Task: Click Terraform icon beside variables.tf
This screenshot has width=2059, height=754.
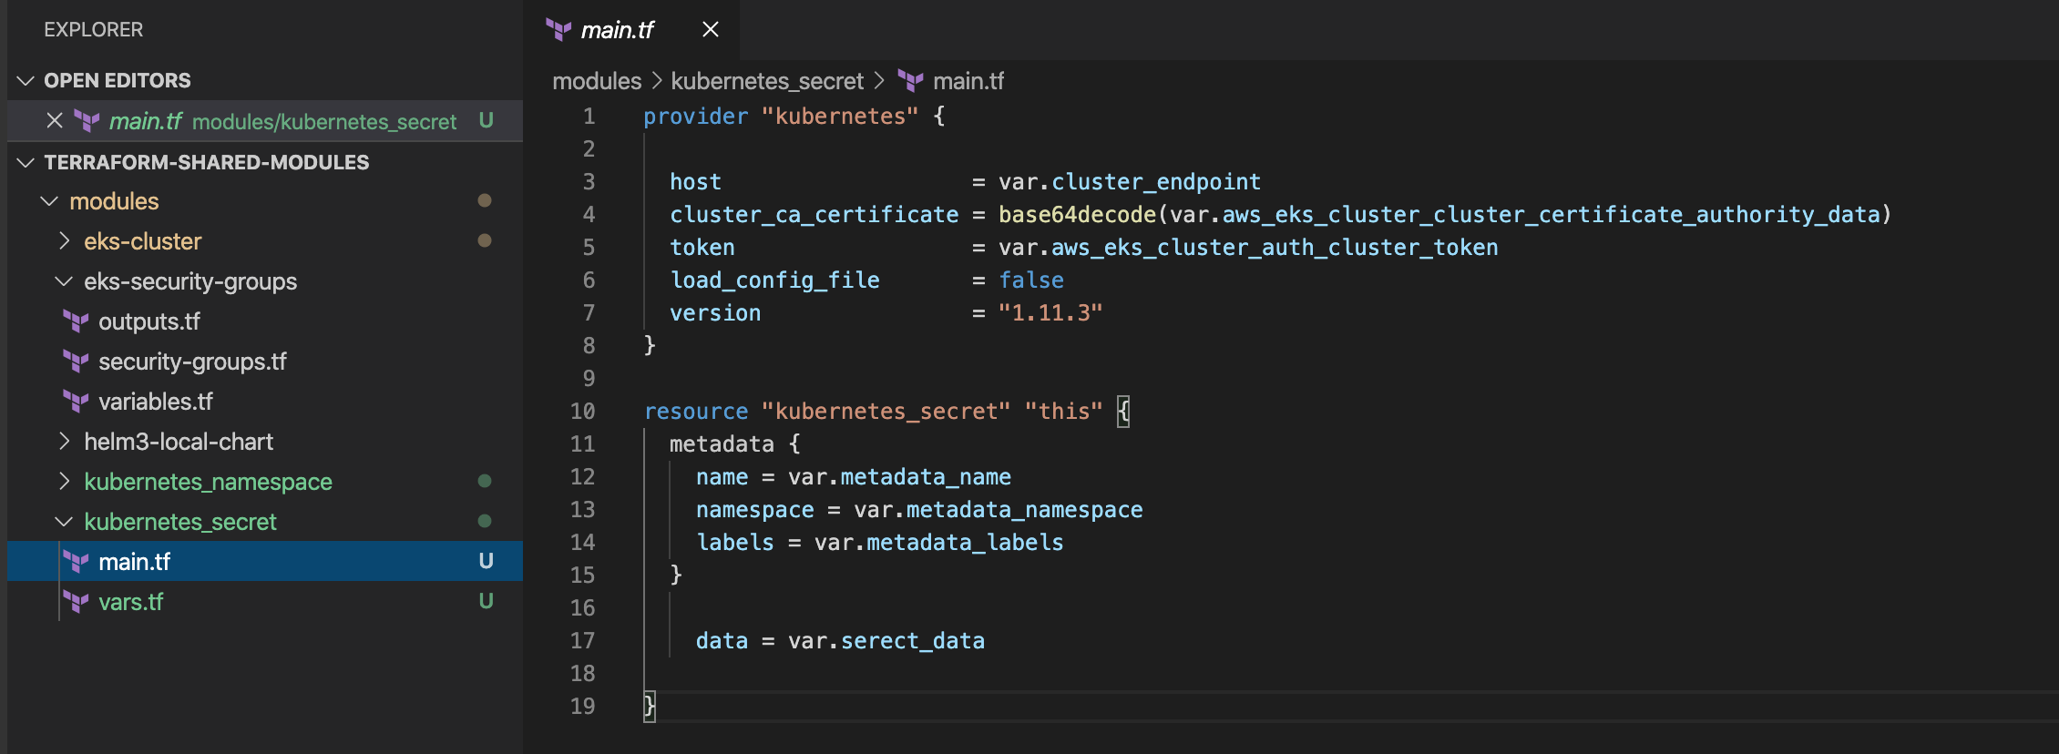Action: point(76,402)
